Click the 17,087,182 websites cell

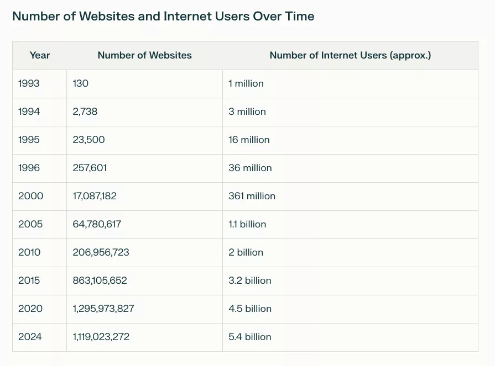95,197
